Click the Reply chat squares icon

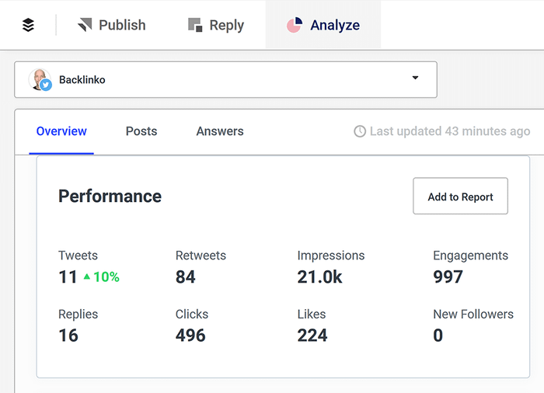(195, 25)
